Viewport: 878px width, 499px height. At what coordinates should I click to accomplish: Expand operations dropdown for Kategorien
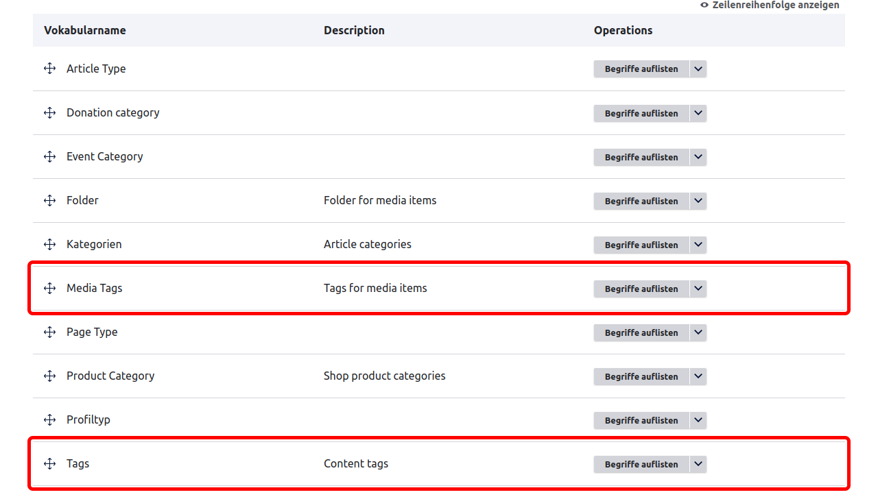pyautogui.click(x=698, y=245)
